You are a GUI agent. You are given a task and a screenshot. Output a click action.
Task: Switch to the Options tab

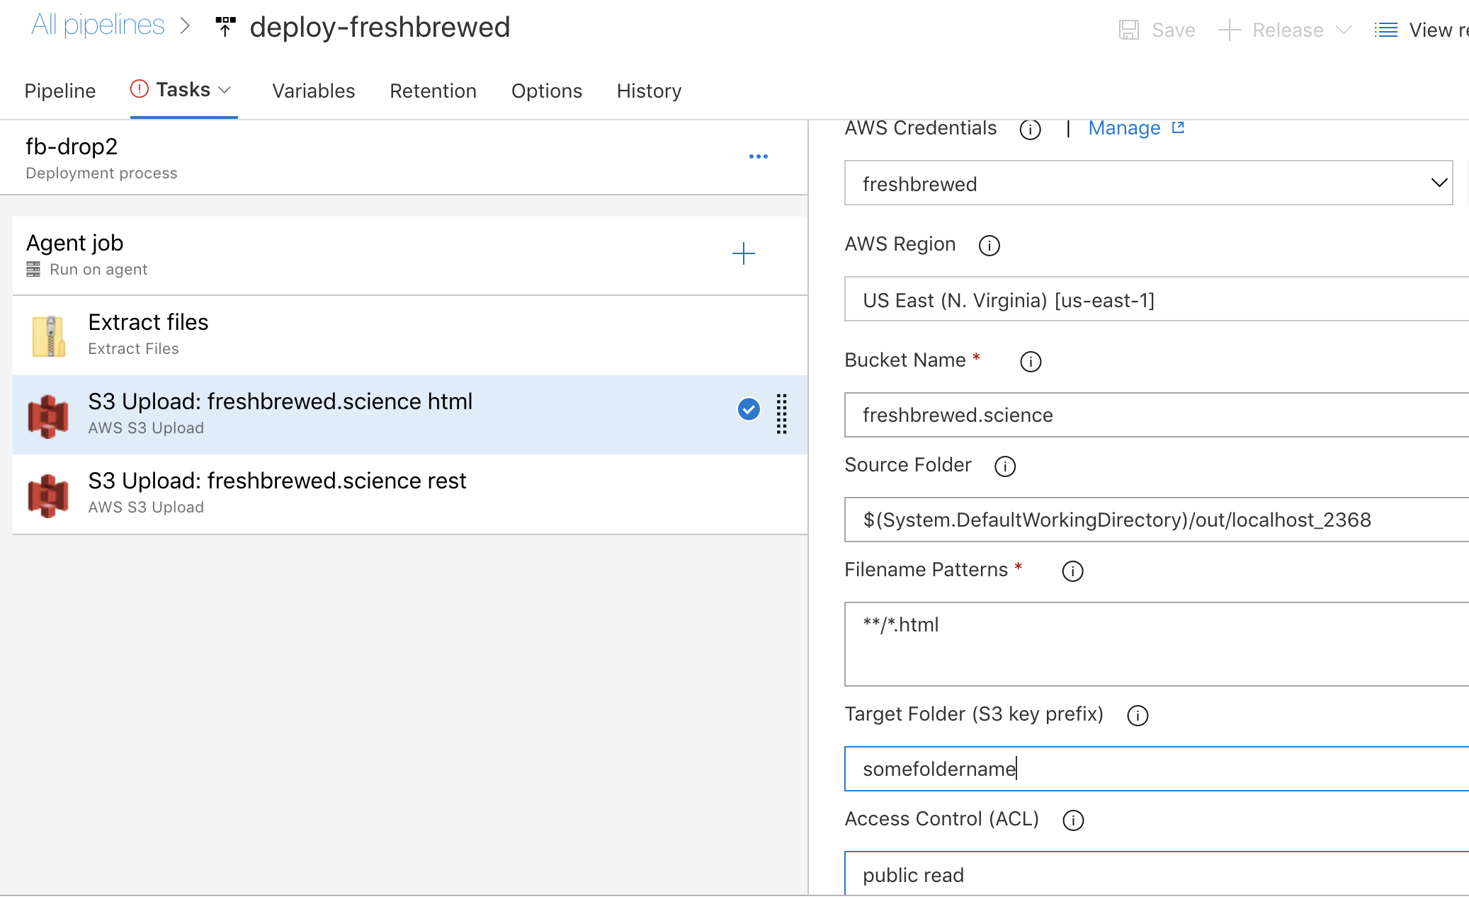coord(547,91)
